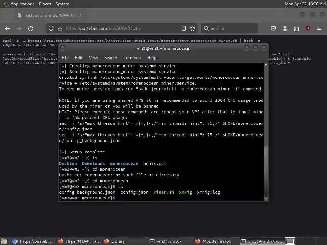Screen dimensions: 327x245
Task: Open the terminal File menu
Action: (65, 58)
